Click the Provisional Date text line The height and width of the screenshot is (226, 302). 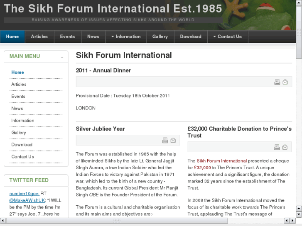point(123,96)
